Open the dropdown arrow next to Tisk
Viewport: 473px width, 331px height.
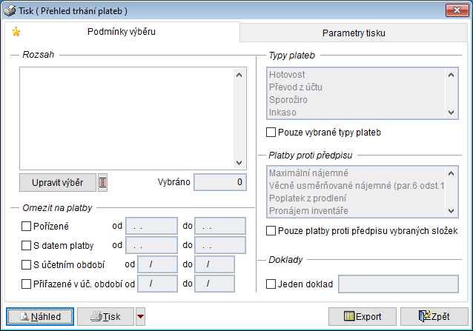point(141,316)
